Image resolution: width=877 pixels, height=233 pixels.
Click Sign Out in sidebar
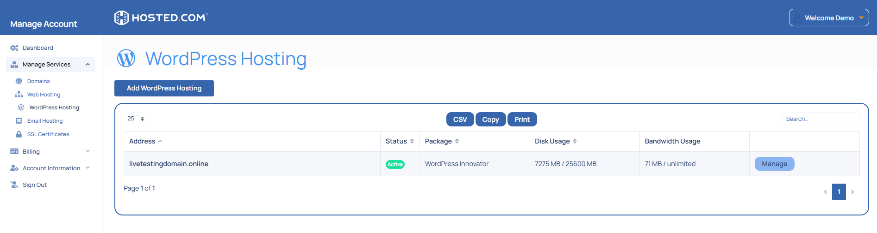tap(35, 185)
